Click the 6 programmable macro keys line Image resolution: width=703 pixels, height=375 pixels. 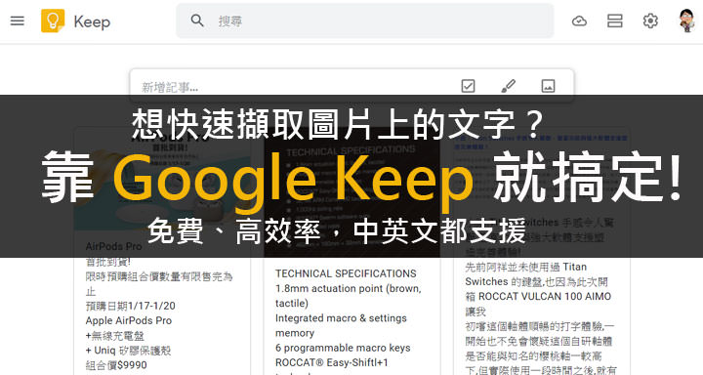tap(343, 348)
